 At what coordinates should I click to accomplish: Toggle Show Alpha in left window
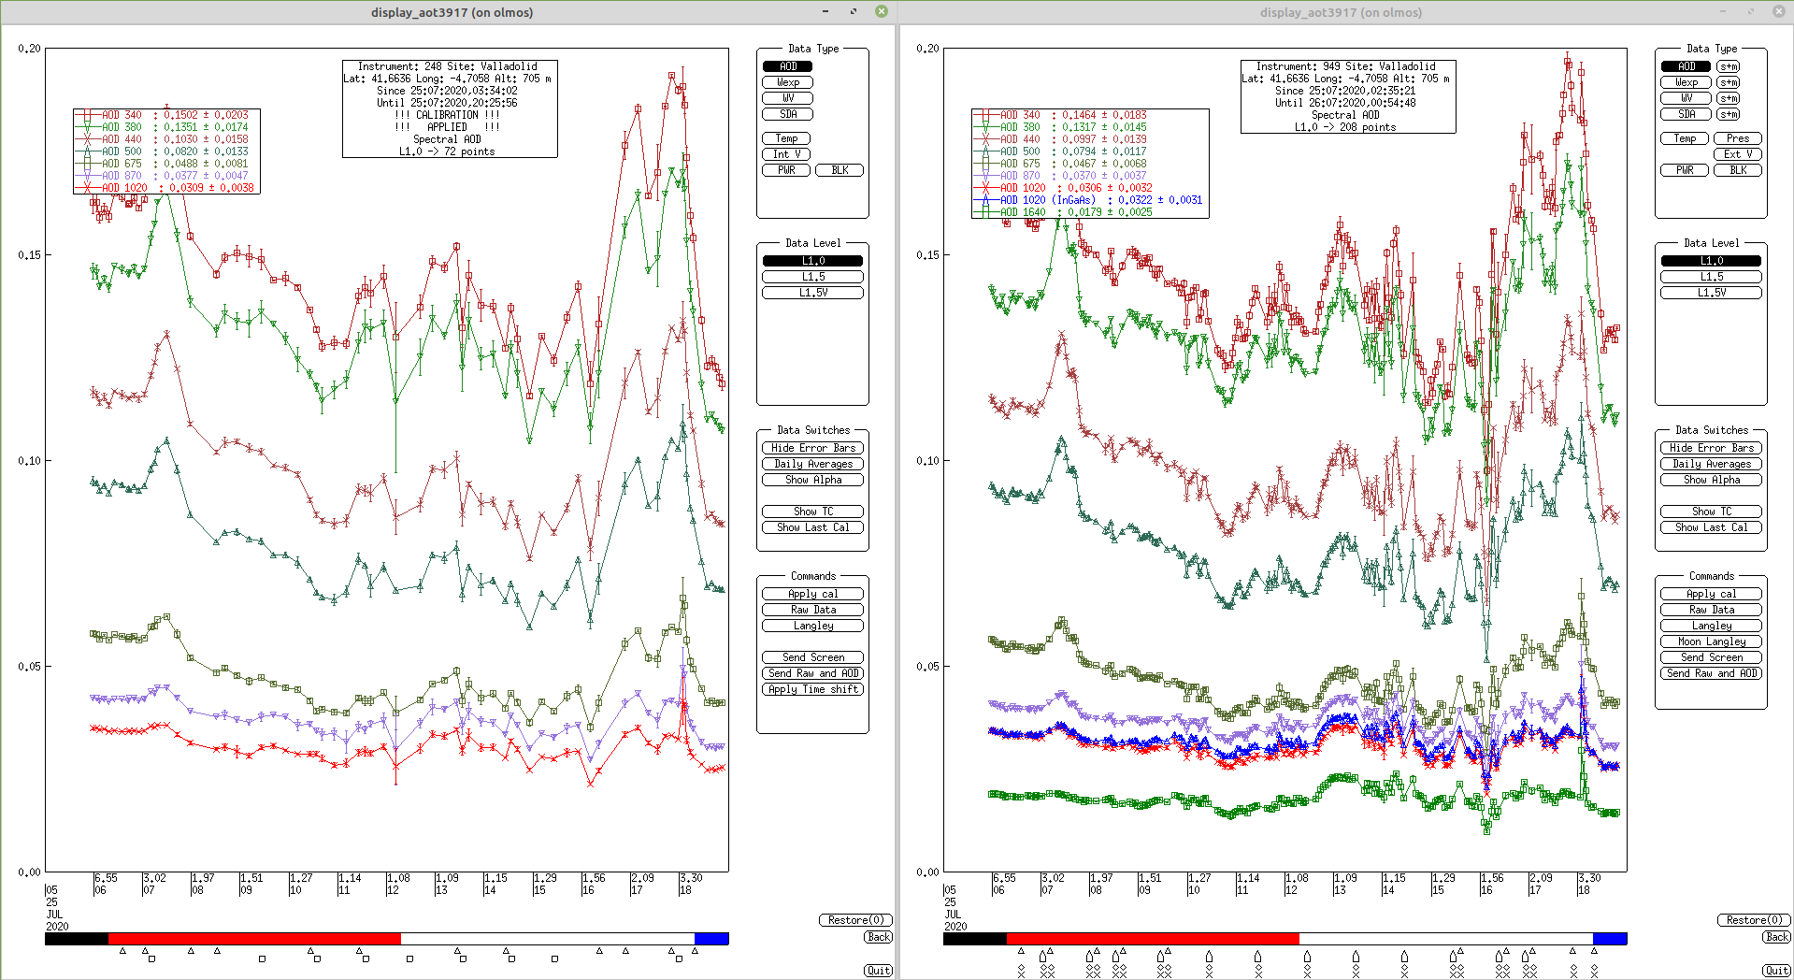click(x=812, y=480)
